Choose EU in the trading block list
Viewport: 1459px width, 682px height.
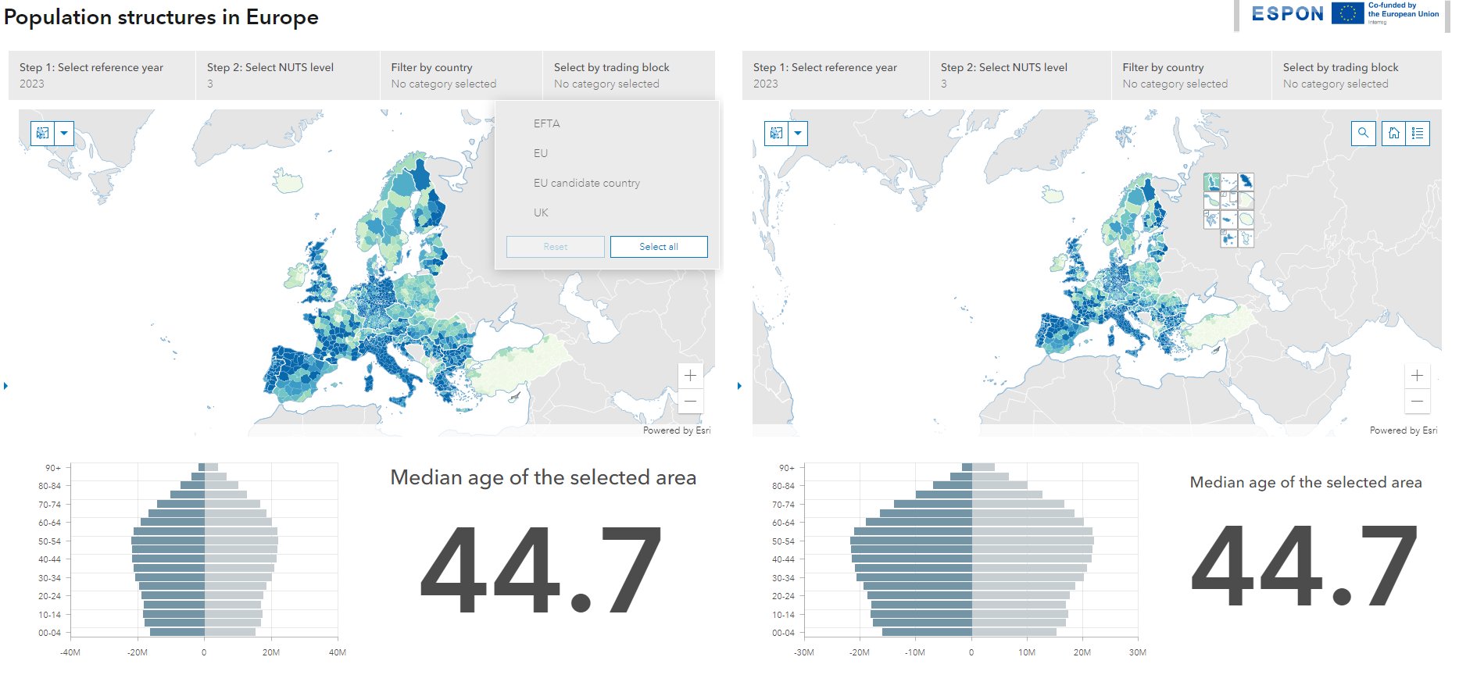[x=606, y=153]
